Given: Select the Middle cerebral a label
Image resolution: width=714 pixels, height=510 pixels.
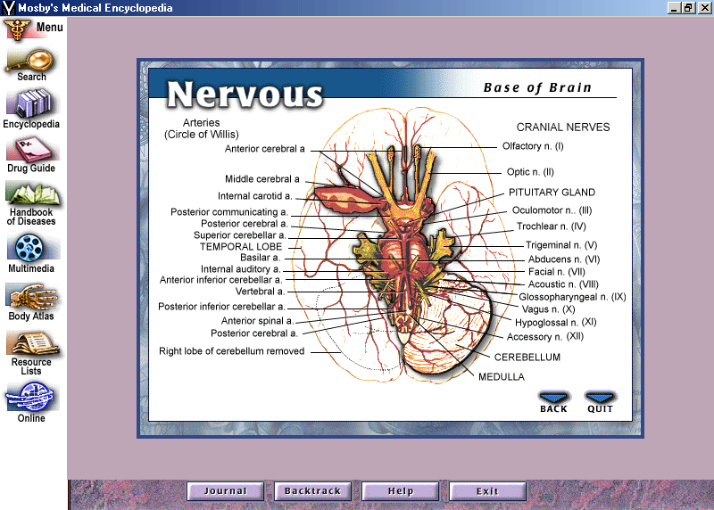Looking at the screenshot, I should tap(262, 179).
